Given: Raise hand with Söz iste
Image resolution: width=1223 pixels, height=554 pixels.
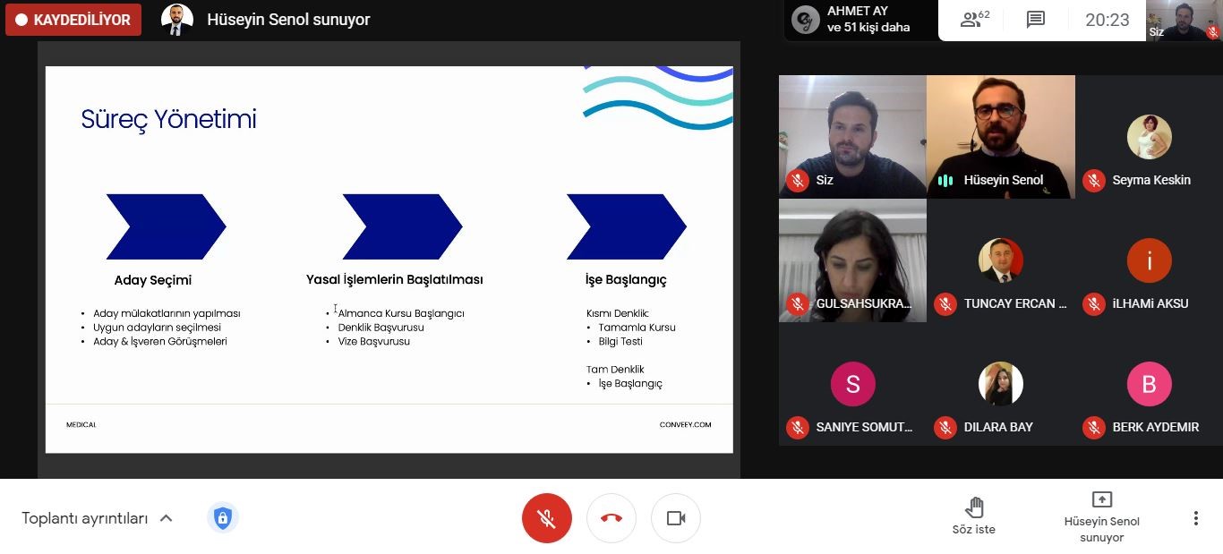Looking at the screenshot, I should click(973, 516).
